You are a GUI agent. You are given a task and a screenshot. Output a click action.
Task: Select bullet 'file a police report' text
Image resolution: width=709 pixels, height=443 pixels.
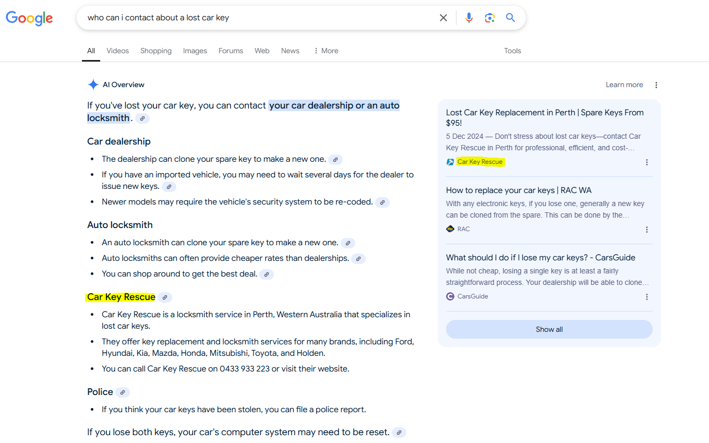pos(234,409)
